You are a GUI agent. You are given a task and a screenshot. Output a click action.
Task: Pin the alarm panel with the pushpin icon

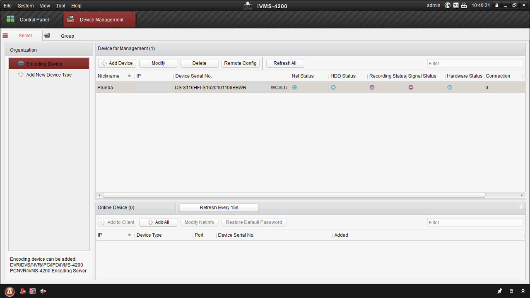[500, 291]
